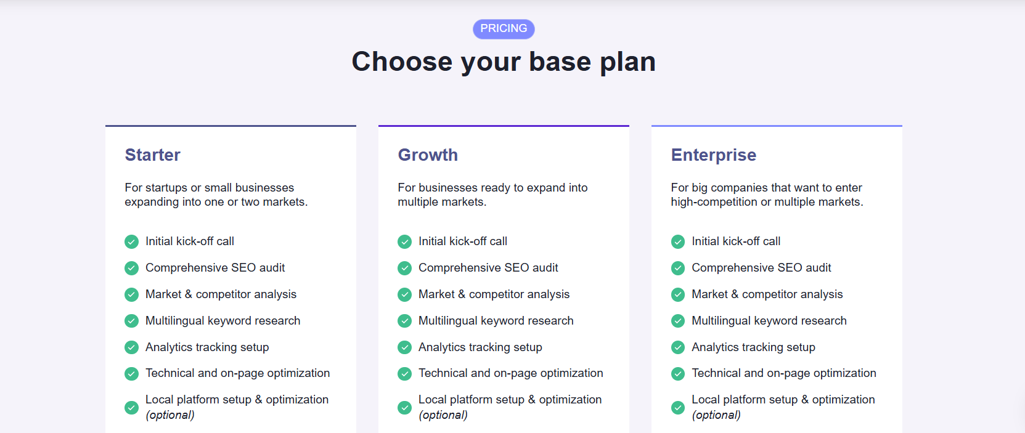The width and height of the screenshot is (1025, 433).
Task: Click the Choose your base plan title
Action: pos(504,62)
